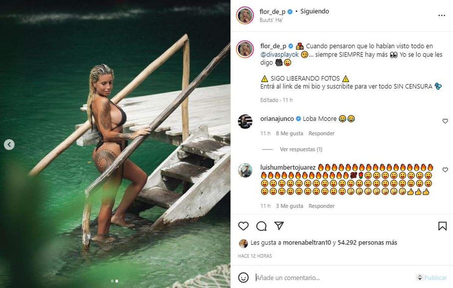453x288 pixels.
Task: Open the three-dot more options menu
Action: pyautogui.click(x=442, y=15)
